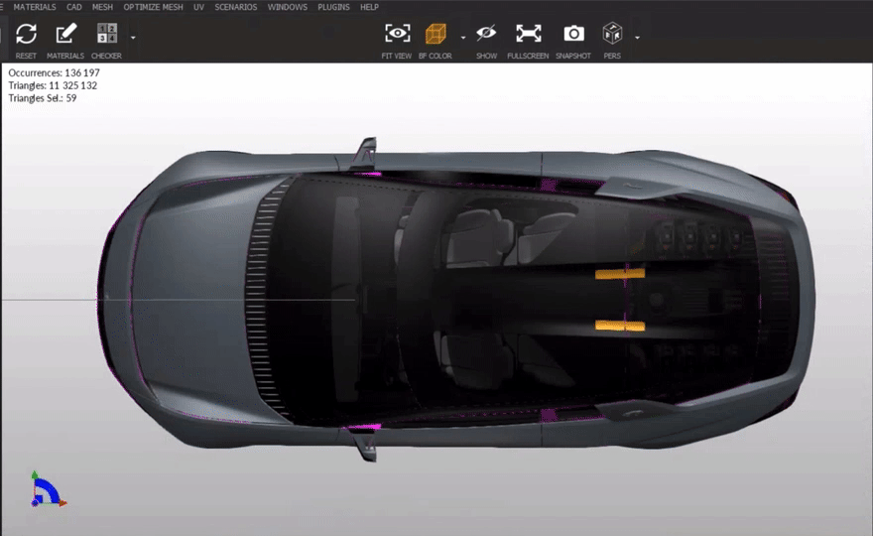The width and height of the screenshot is (873, 536).
Task: Open the Materials editor pencil icon
Action: [65, 34]
